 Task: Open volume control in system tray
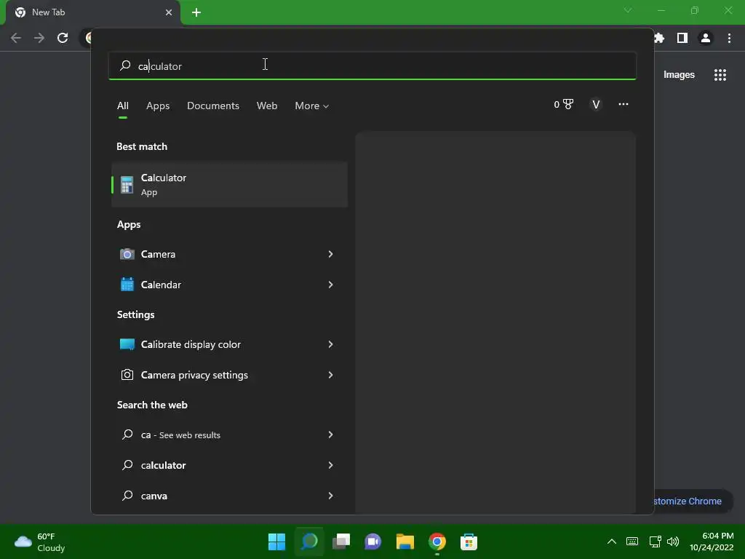pyautogui.click(x=673, y=542)
